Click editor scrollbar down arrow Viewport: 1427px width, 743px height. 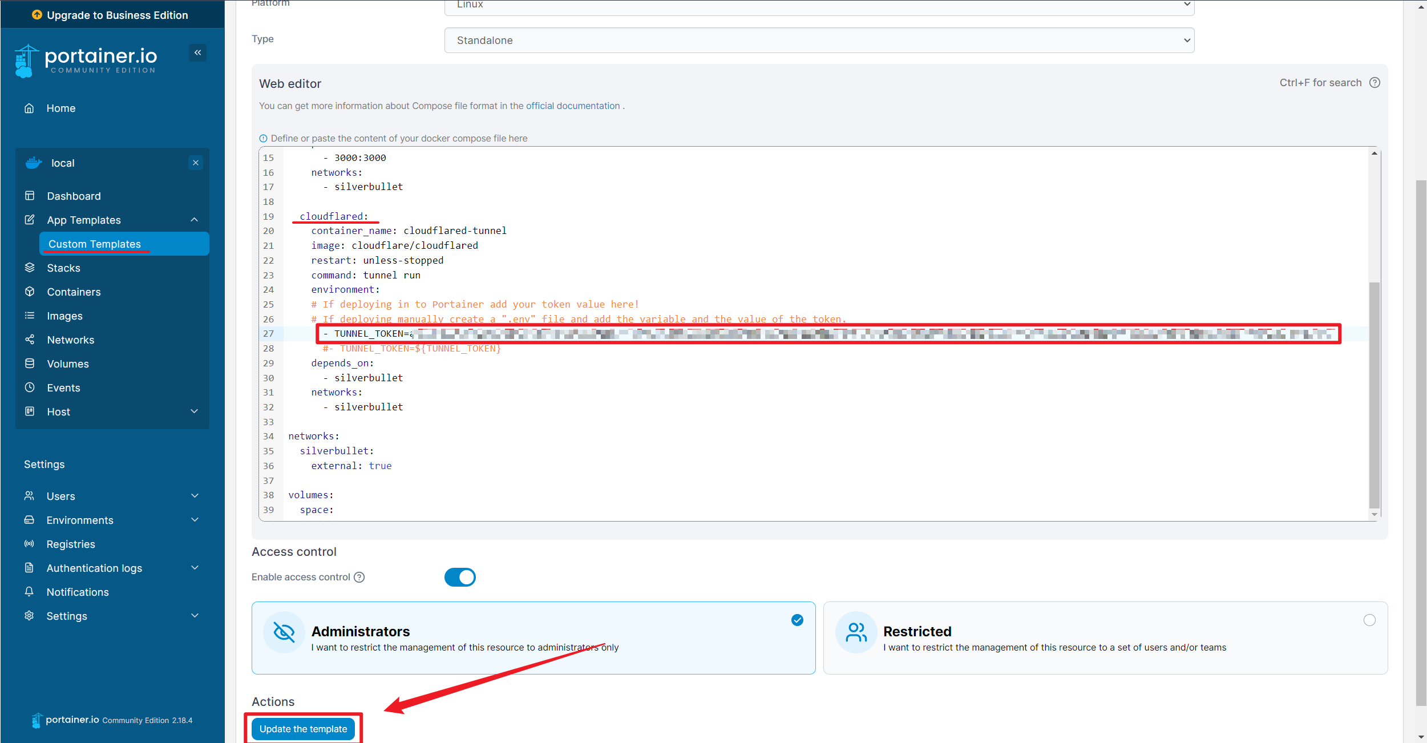[x=1375, y=514]
